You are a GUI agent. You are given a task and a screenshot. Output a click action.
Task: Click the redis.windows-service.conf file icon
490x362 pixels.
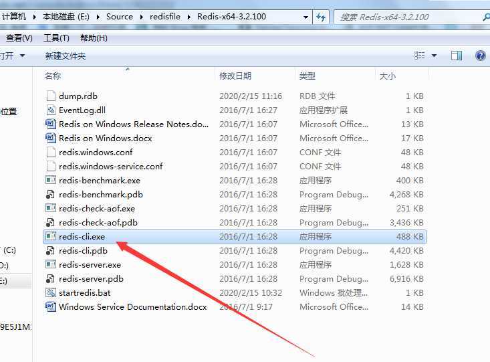51,166
